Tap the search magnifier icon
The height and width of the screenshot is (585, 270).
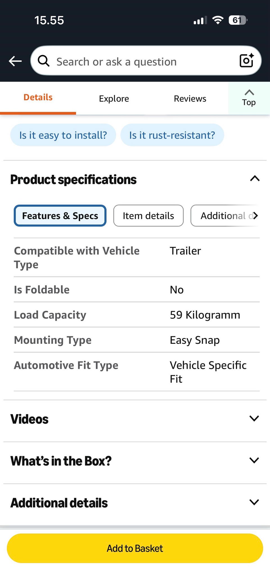tap(44, 61)
